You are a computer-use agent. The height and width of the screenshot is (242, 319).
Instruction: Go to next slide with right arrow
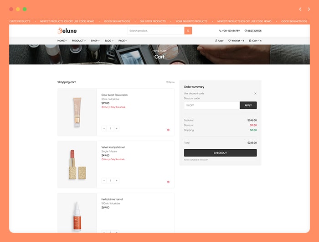pyautogui.click(x=309, y=9)
